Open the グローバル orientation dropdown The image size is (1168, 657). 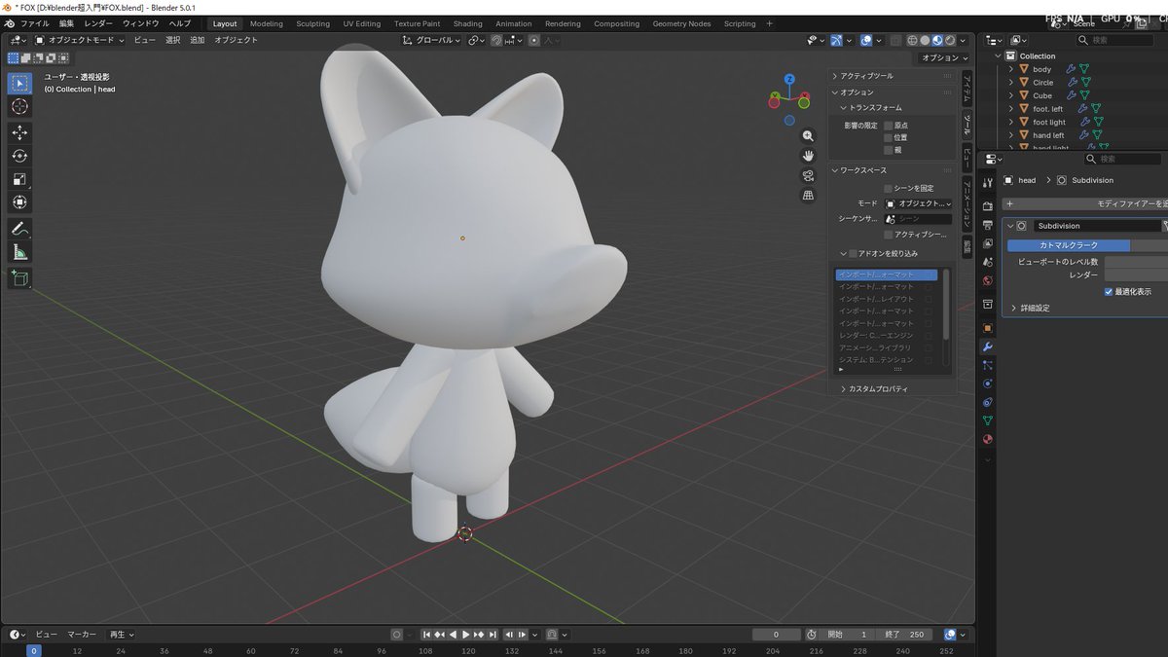(x=432, y=40)
